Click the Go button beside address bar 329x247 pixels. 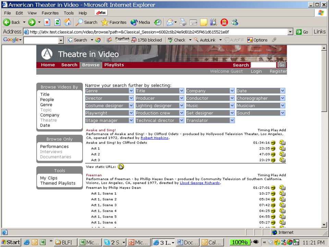coord(302,32)
